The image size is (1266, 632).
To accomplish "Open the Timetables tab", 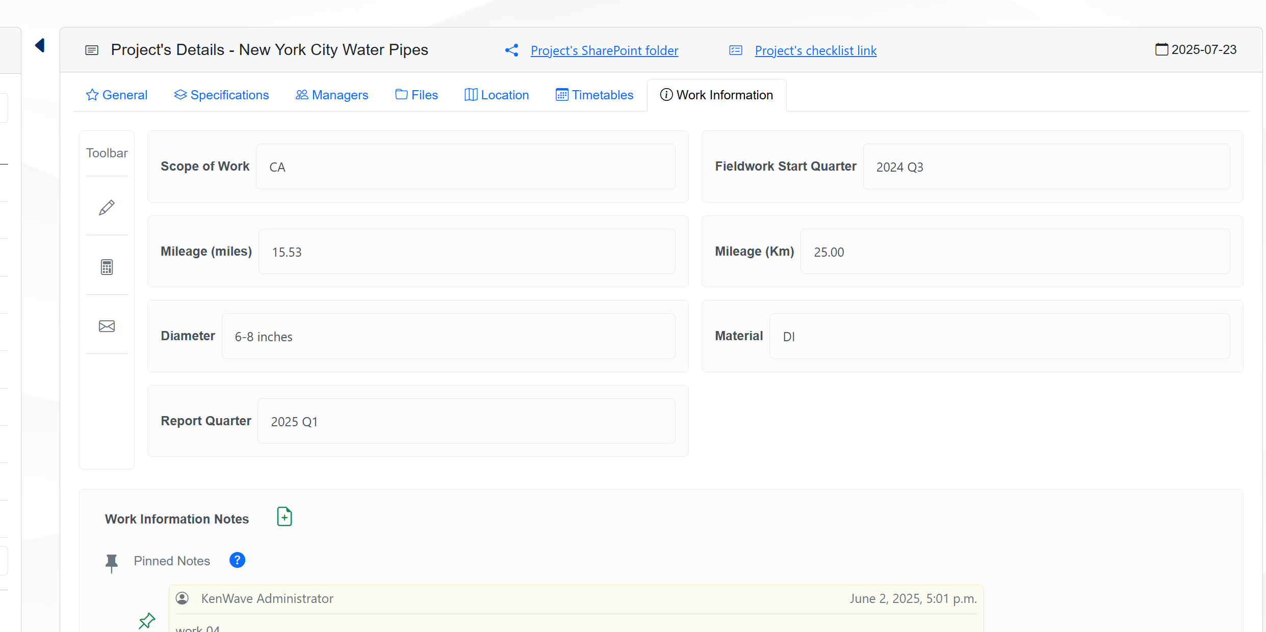I will coord(595,95).
